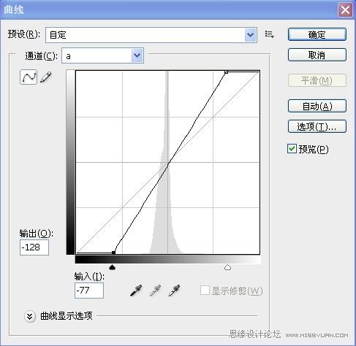
Task: Click the black input slider triangle
Action: (x=112, y=267)
